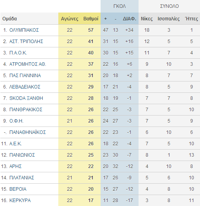Click the Βαθμοί column header
Viewport: 200px width, 206px height.
[x=91, y=19]
